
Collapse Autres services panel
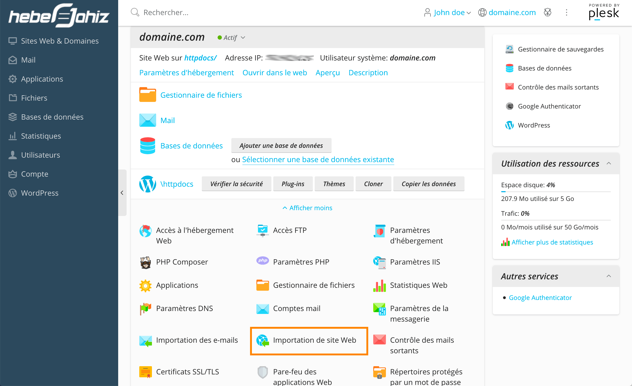[609, 276]
